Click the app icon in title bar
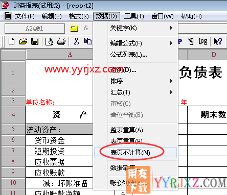Viewport: 227px width, 195px height. click(5, 5)
